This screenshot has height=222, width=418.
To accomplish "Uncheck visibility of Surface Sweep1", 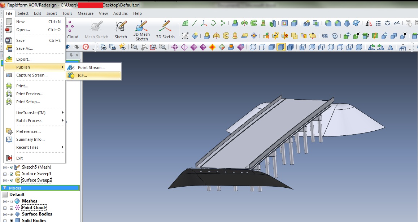I will click(x=11, y=174).
